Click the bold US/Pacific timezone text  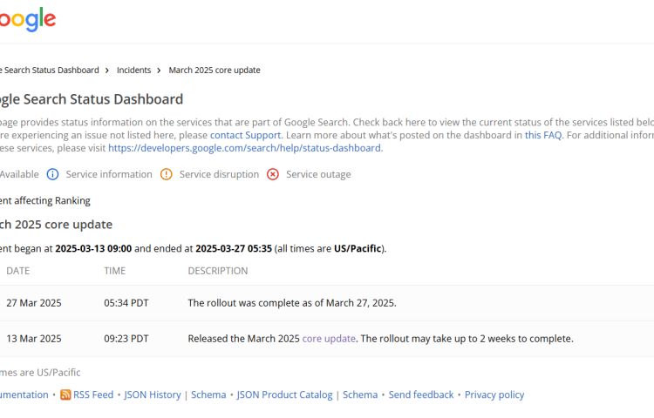[358, 248]
